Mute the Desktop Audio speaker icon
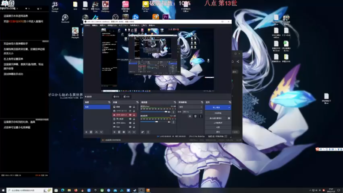Viewport: 343px width, 193px height. point(169,122)
